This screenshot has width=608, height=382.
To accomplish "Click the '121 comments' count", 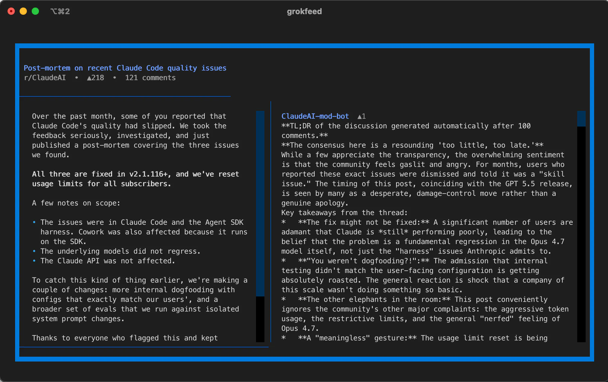I will tap(150, 78).
